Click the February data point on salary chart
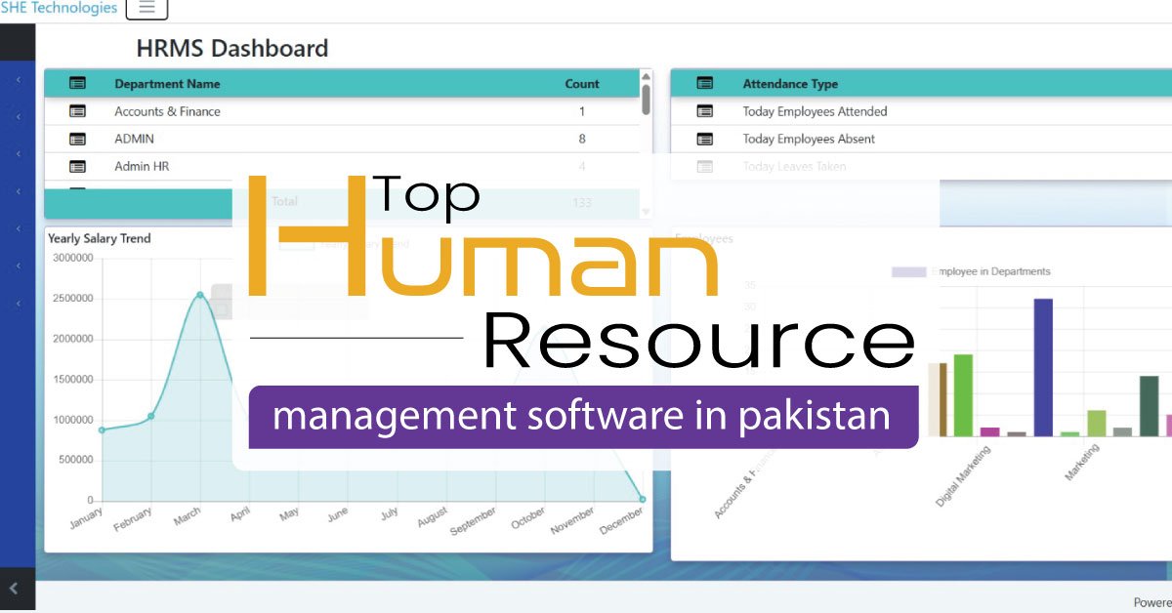This screenshot has width=1172, height=613. coord(151,416)
